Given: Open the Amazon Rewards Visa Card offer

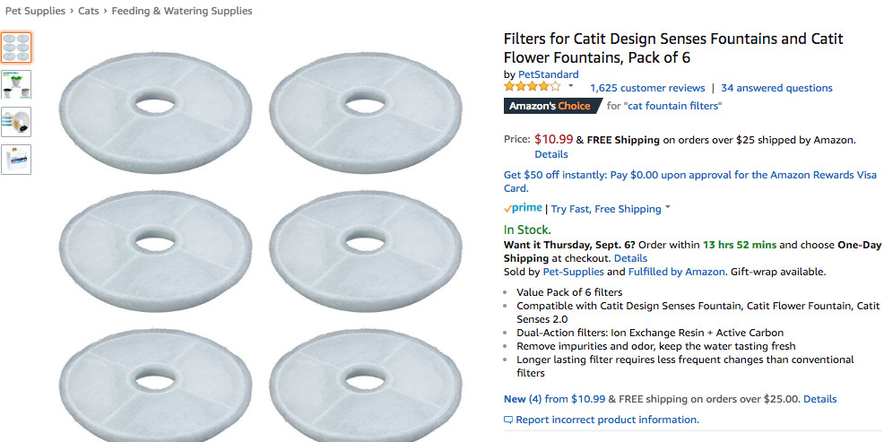Looking at the screenshot, I should [x=690, y=182].
